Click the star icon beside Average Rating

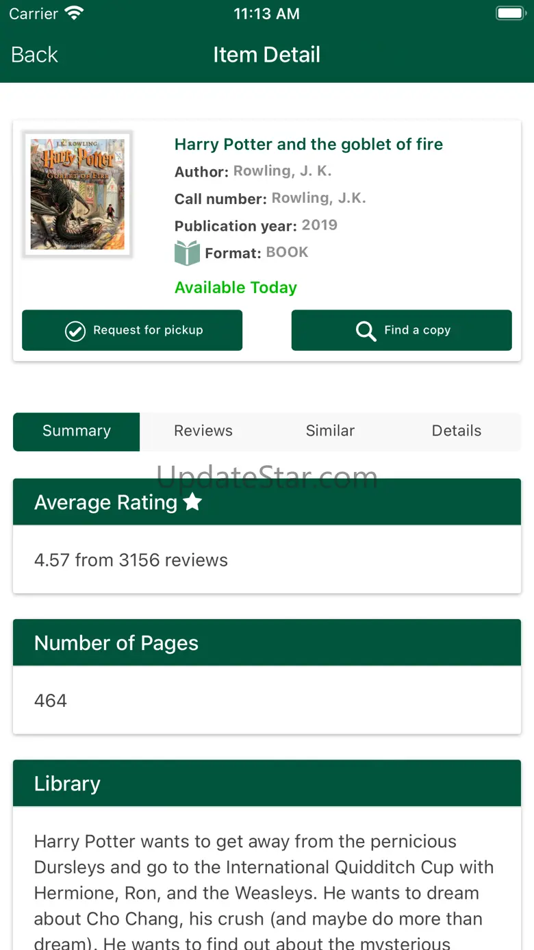[193, 502]
